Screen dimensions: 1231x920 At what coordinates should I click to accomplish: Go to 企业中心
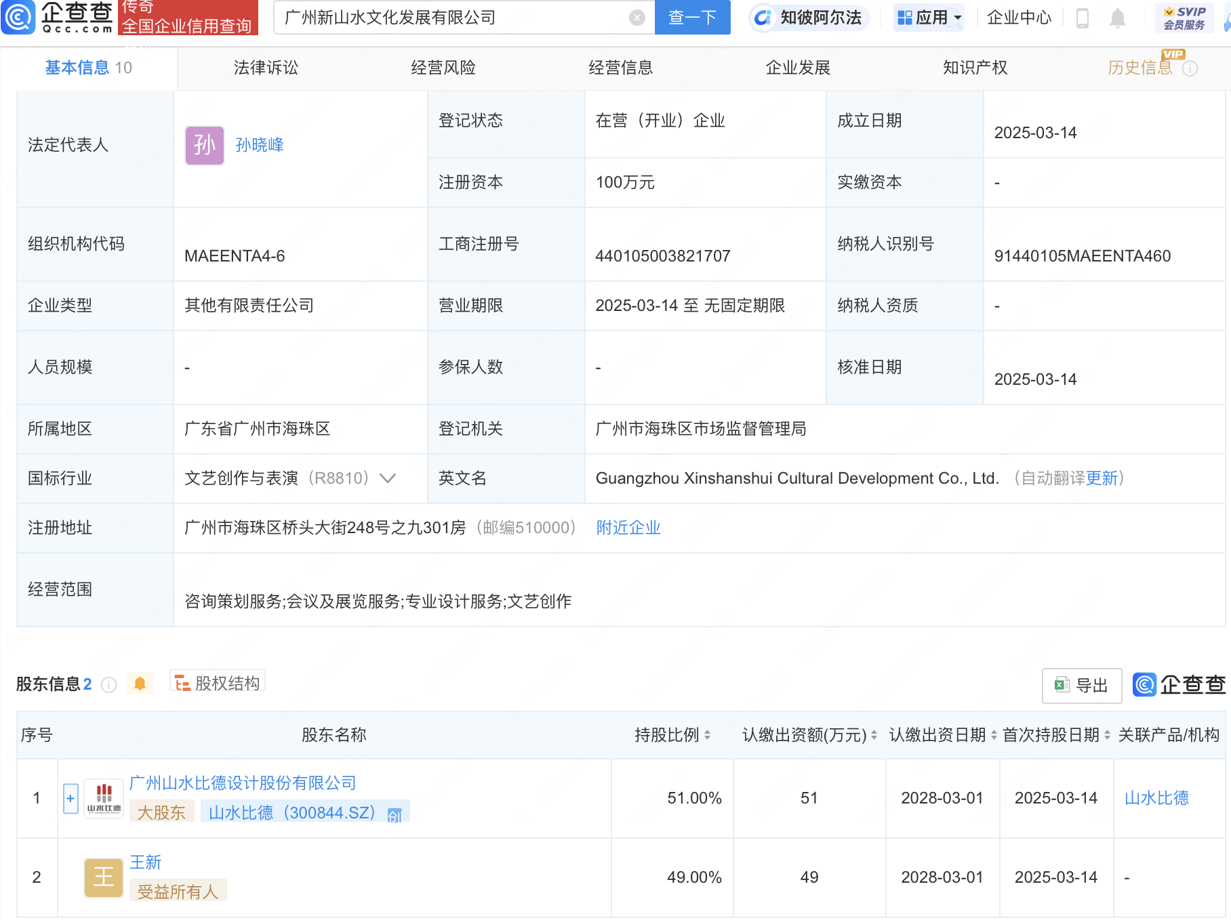coord(1019,18)
